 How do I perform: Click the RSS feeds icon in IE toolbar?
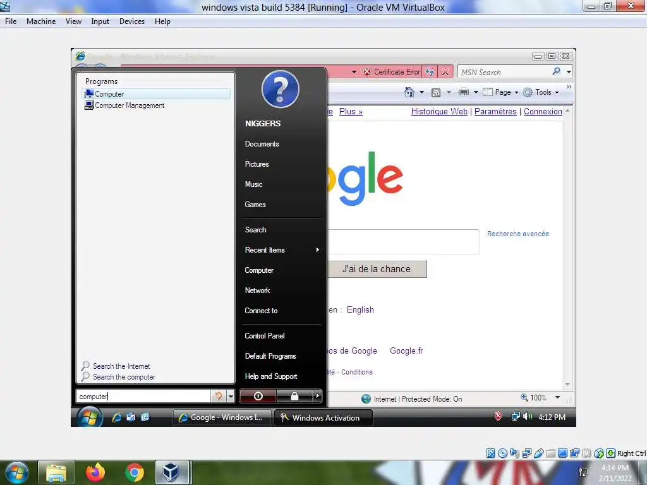[436, 93]
